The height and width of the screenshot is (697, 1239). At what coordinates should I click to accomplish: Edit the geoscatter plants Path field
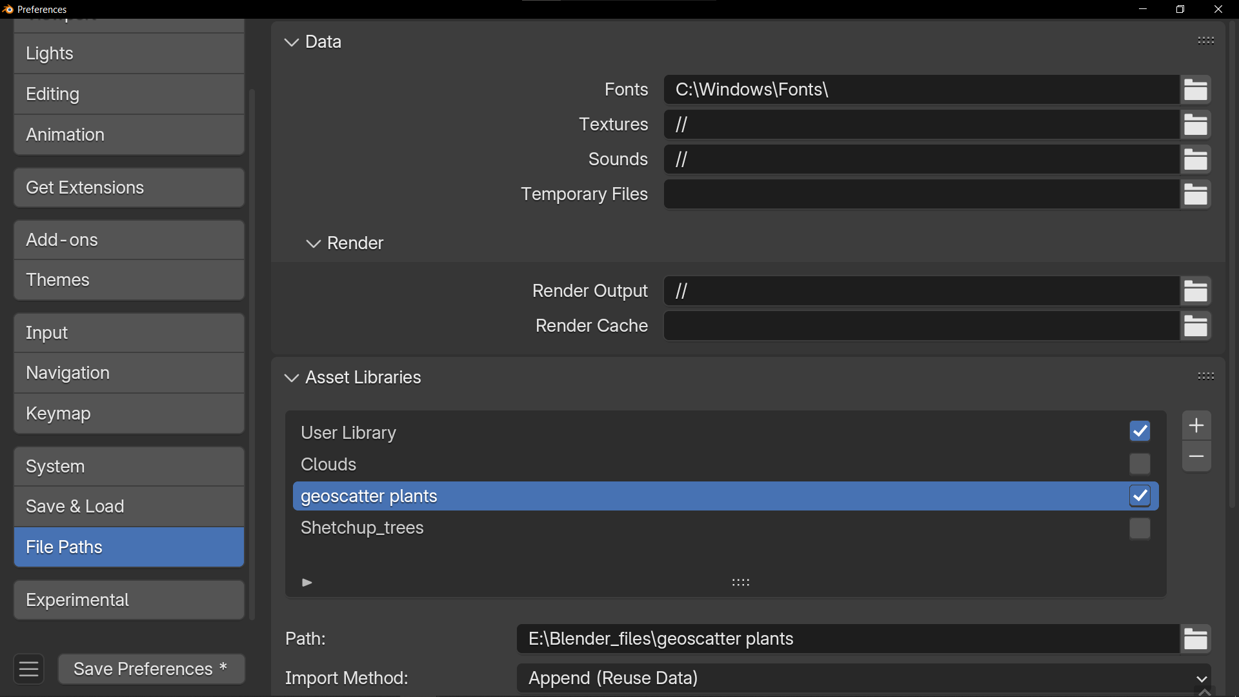[x=849, y=639]
